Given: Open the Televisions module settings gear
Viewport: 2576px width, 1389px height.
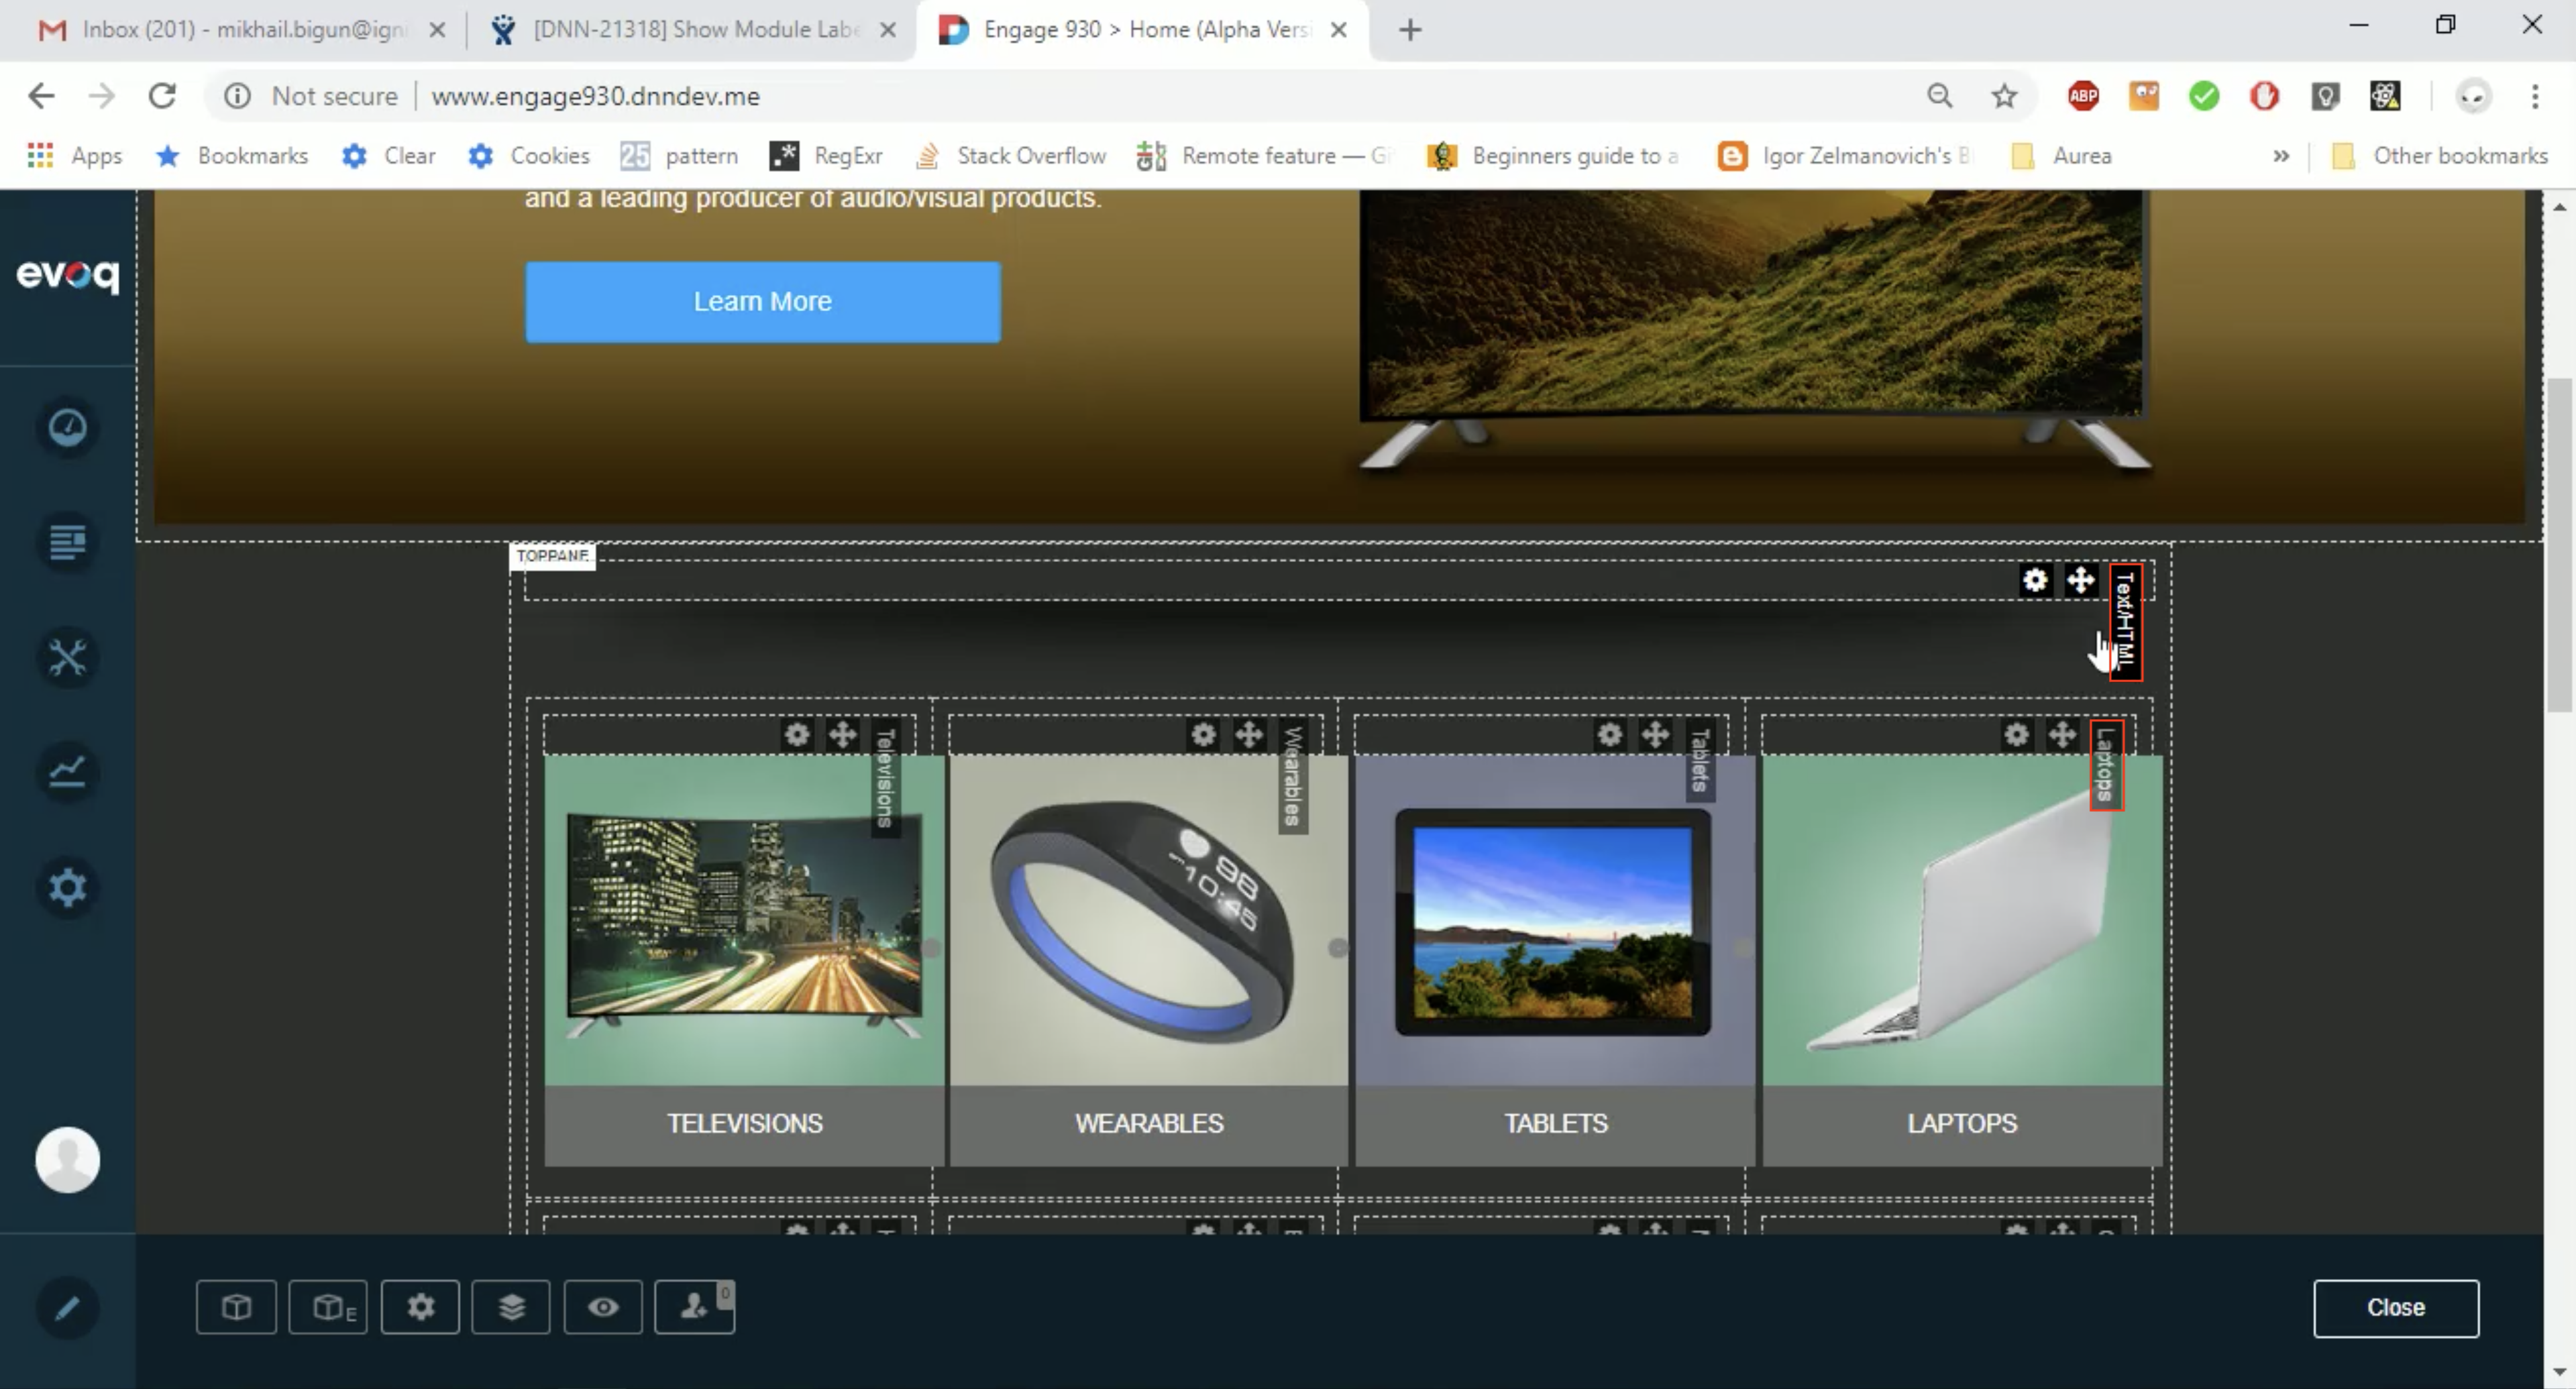Looking at the screenshot, I should [x=797, y=735].
